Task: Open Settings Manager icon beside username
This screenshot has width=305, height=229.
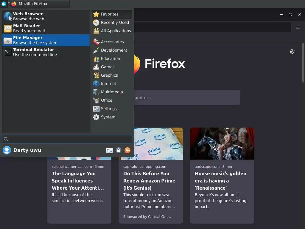Action: (x=110, y=150)
